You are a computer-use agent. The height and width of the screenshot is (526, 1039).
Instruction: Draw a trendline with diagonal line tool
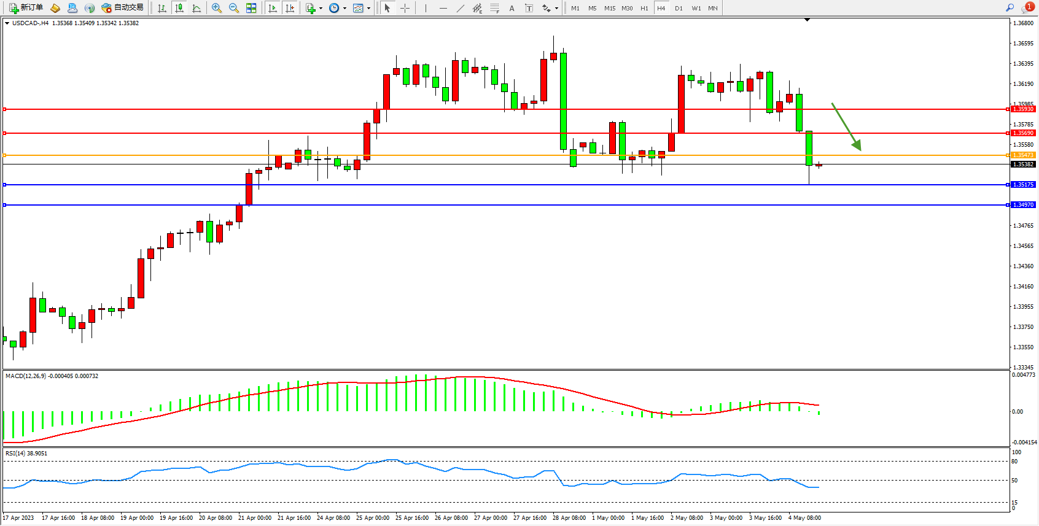pos(460,8)
